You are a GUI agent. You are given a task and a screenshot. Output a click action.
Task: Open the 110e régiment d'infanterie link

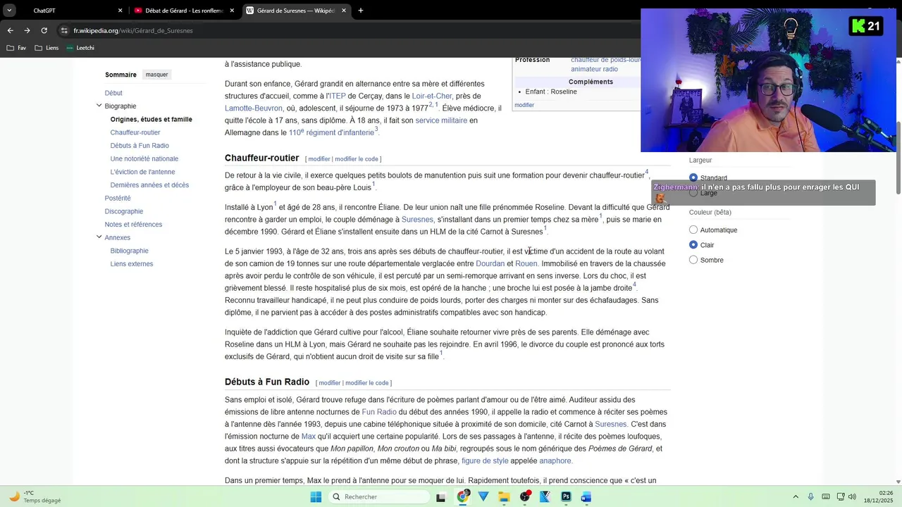pyautogui.click(x=331, y=132)
